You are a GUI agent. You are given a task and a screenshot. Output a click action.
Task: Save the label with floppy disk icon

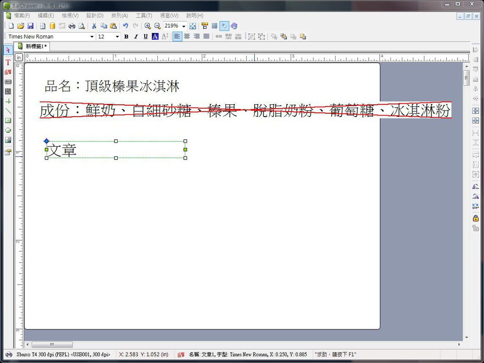pos(30,26)
